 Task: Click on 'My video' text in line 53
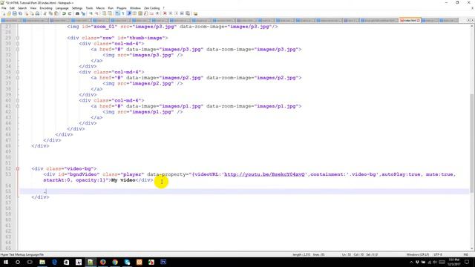pyautogui.click(x=123, y=180)
